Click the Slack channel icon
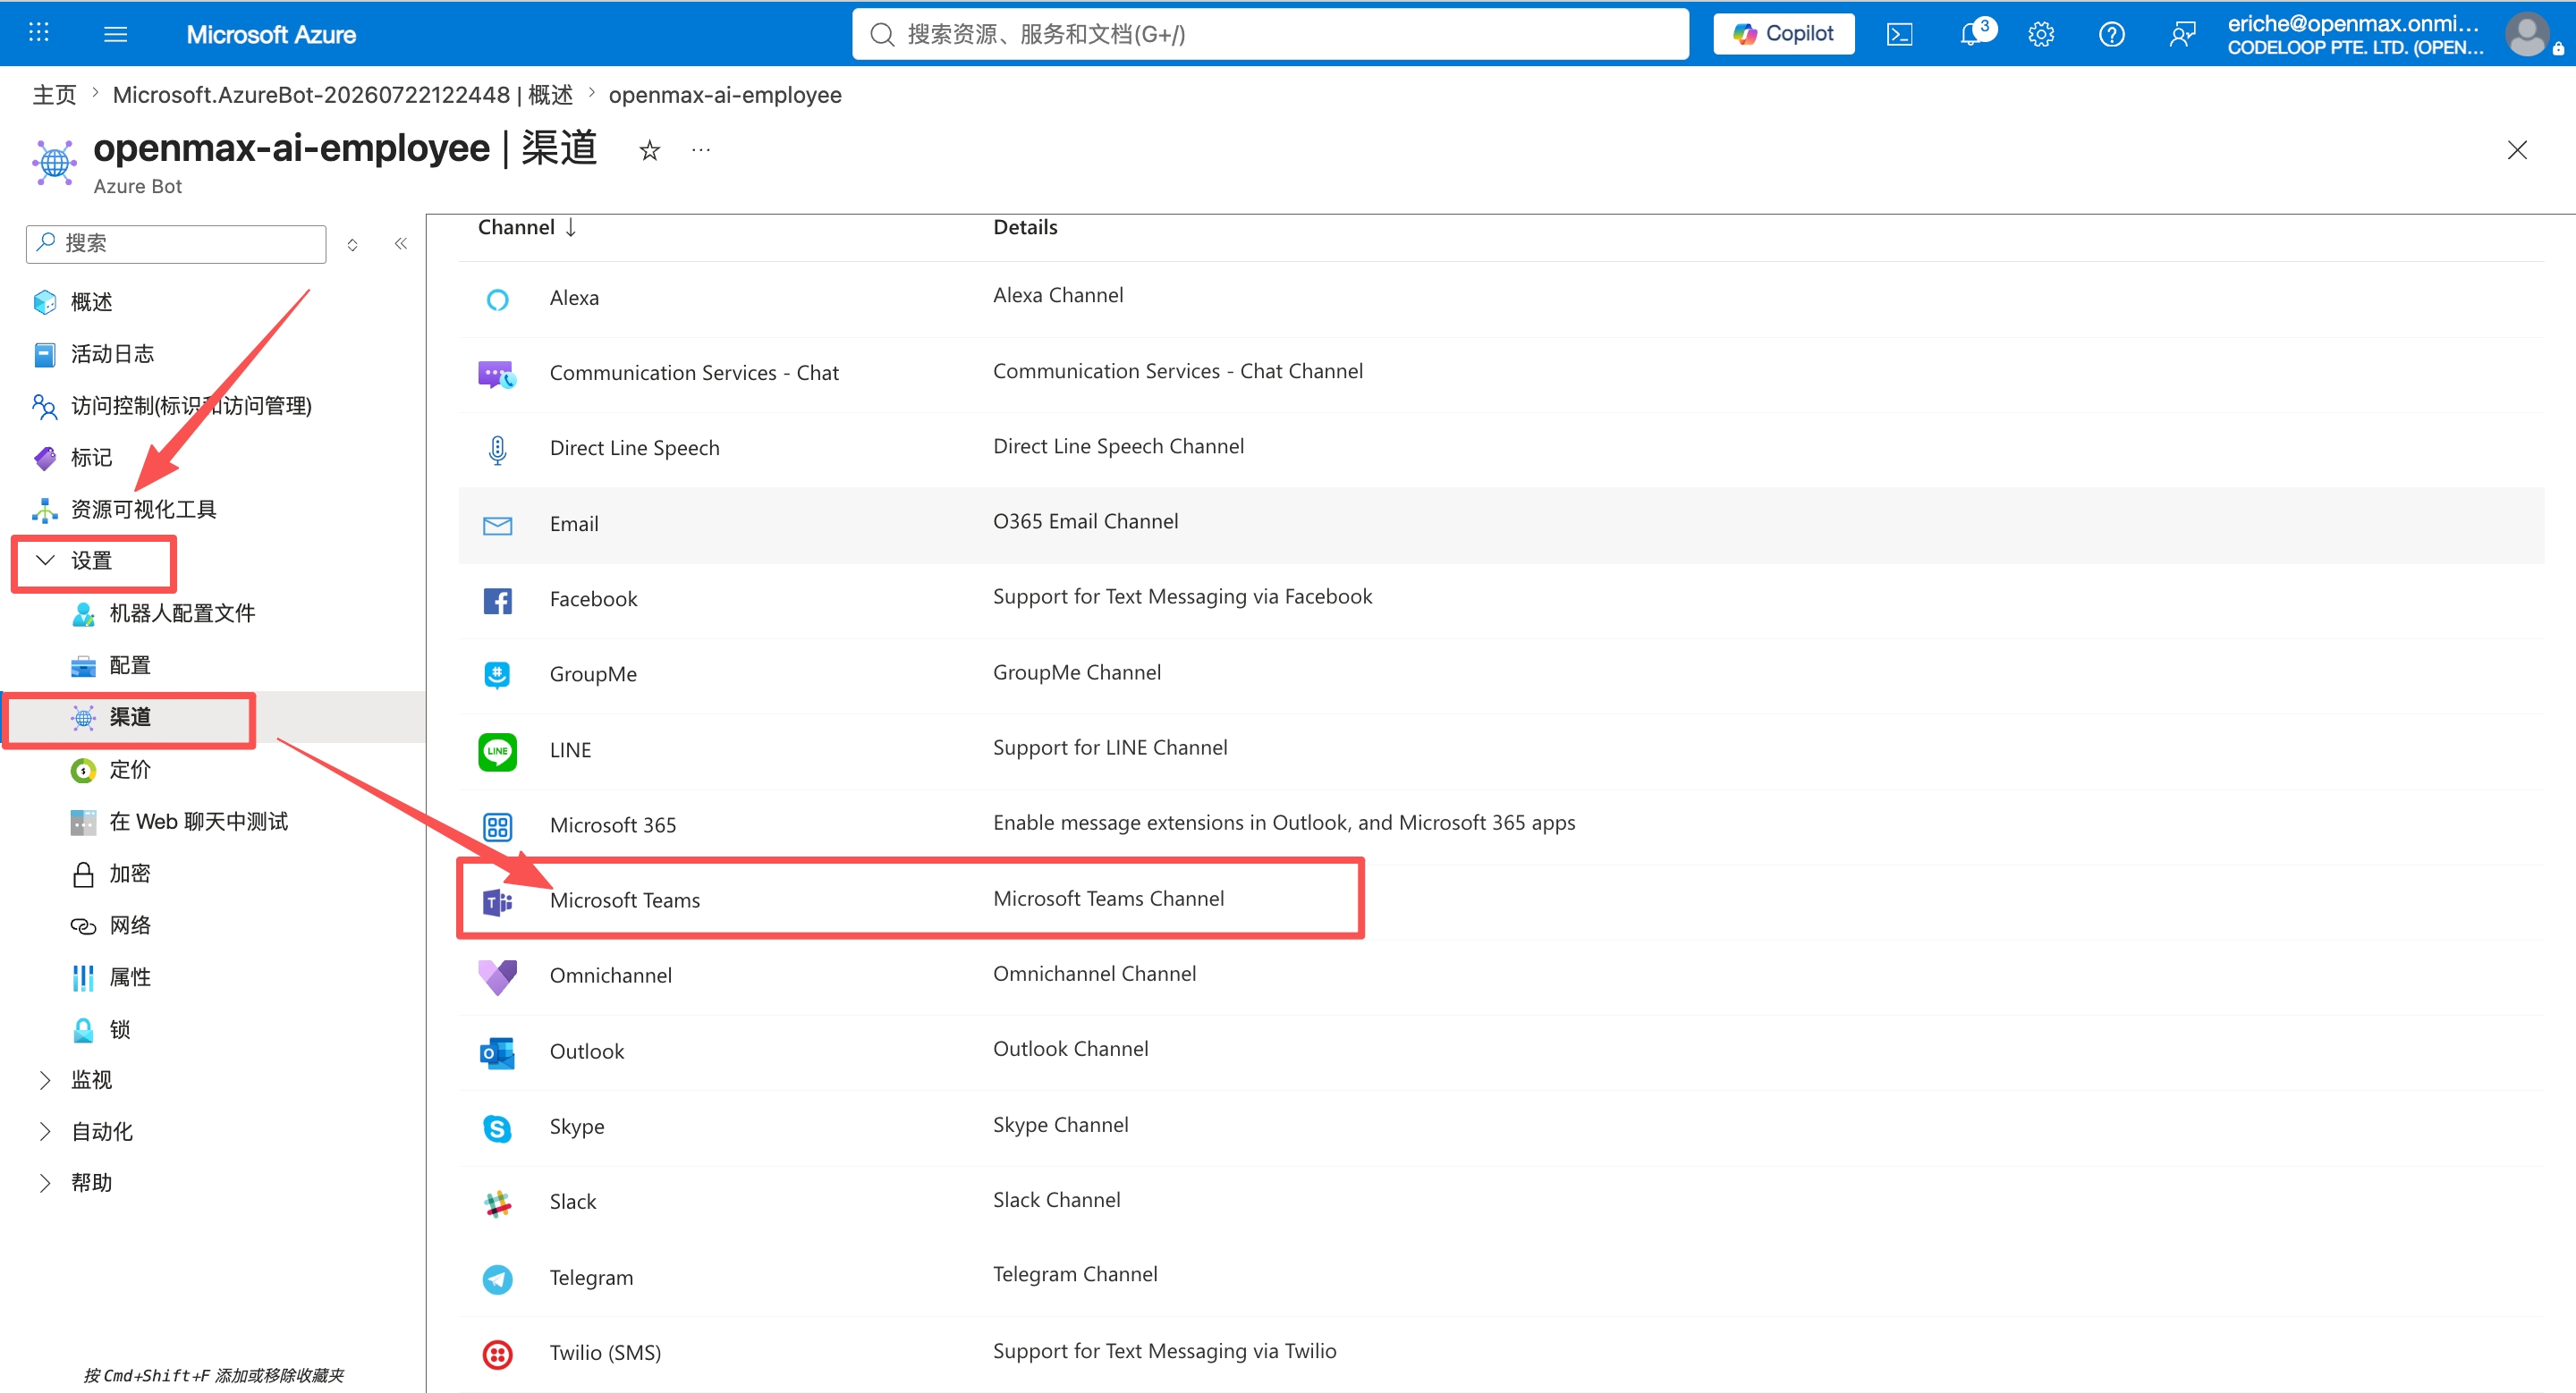Viewport: 2576px width, 1393px height. pos(497,1203)
